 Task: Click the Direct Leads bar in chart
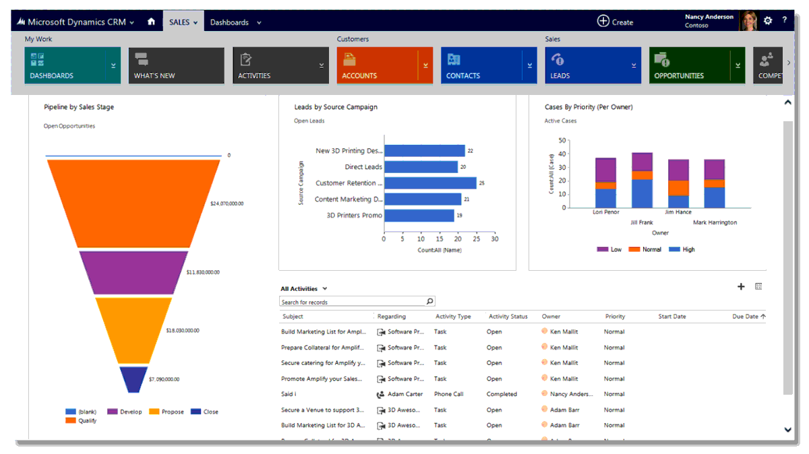pyautogui.click(x=421, y=167)
